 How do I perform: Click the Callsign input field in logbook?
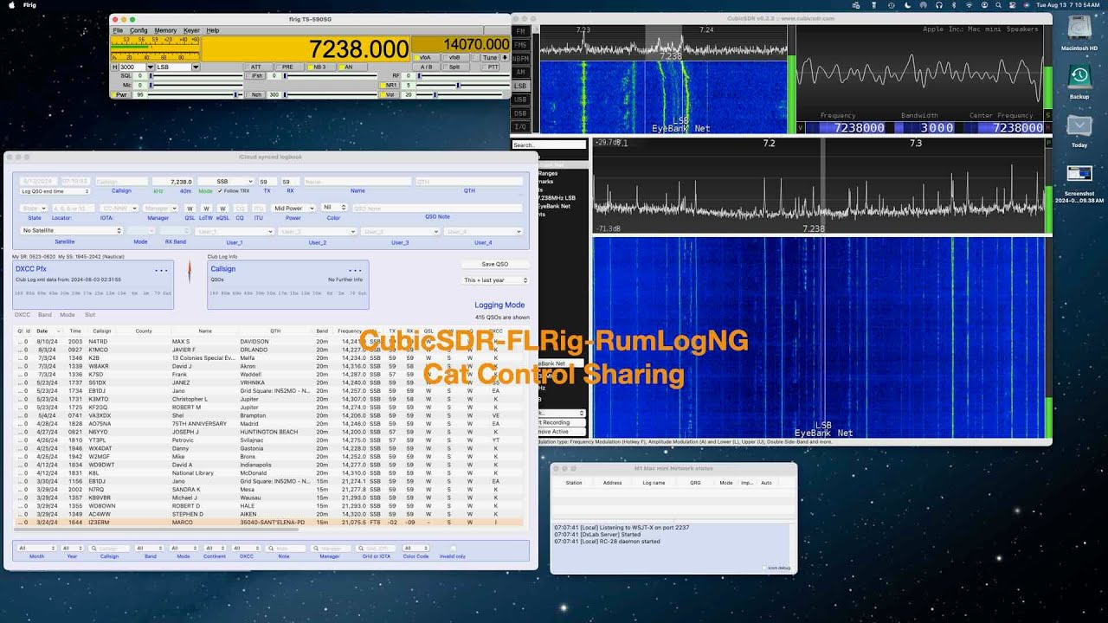(121, 182)
